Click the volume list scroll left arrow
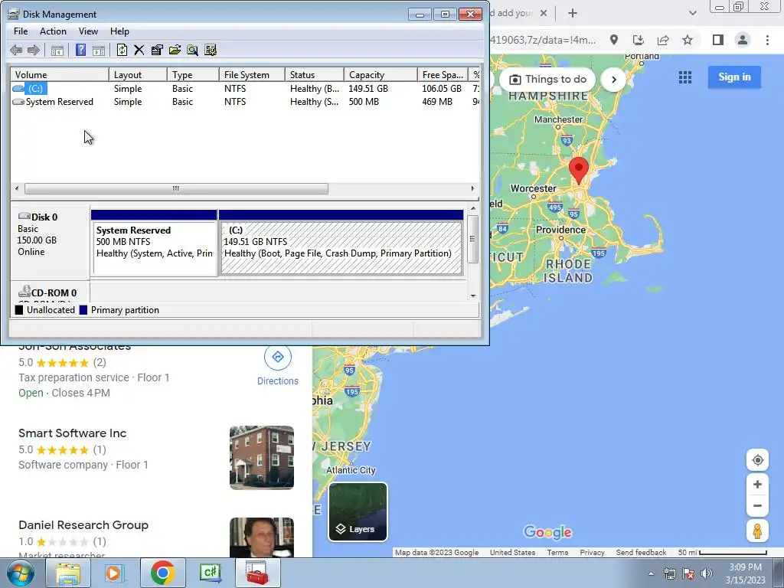 (17, 188)
